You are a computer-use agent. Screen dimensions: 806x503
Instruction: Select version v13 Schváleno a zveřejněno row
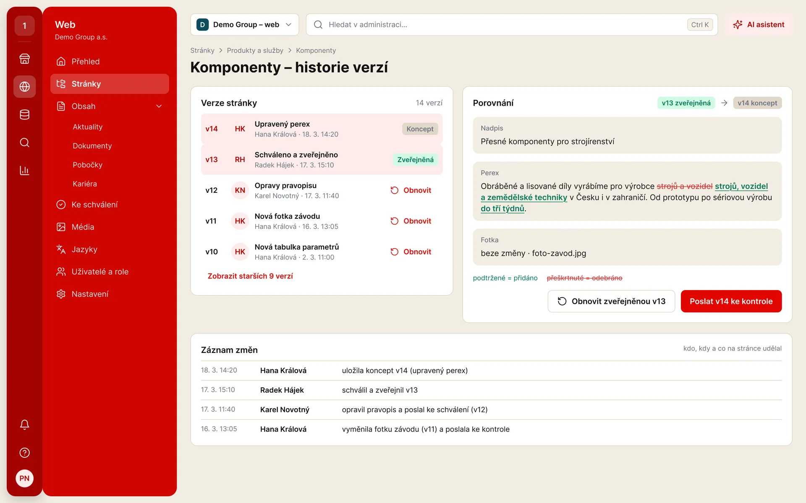(322, 159)
